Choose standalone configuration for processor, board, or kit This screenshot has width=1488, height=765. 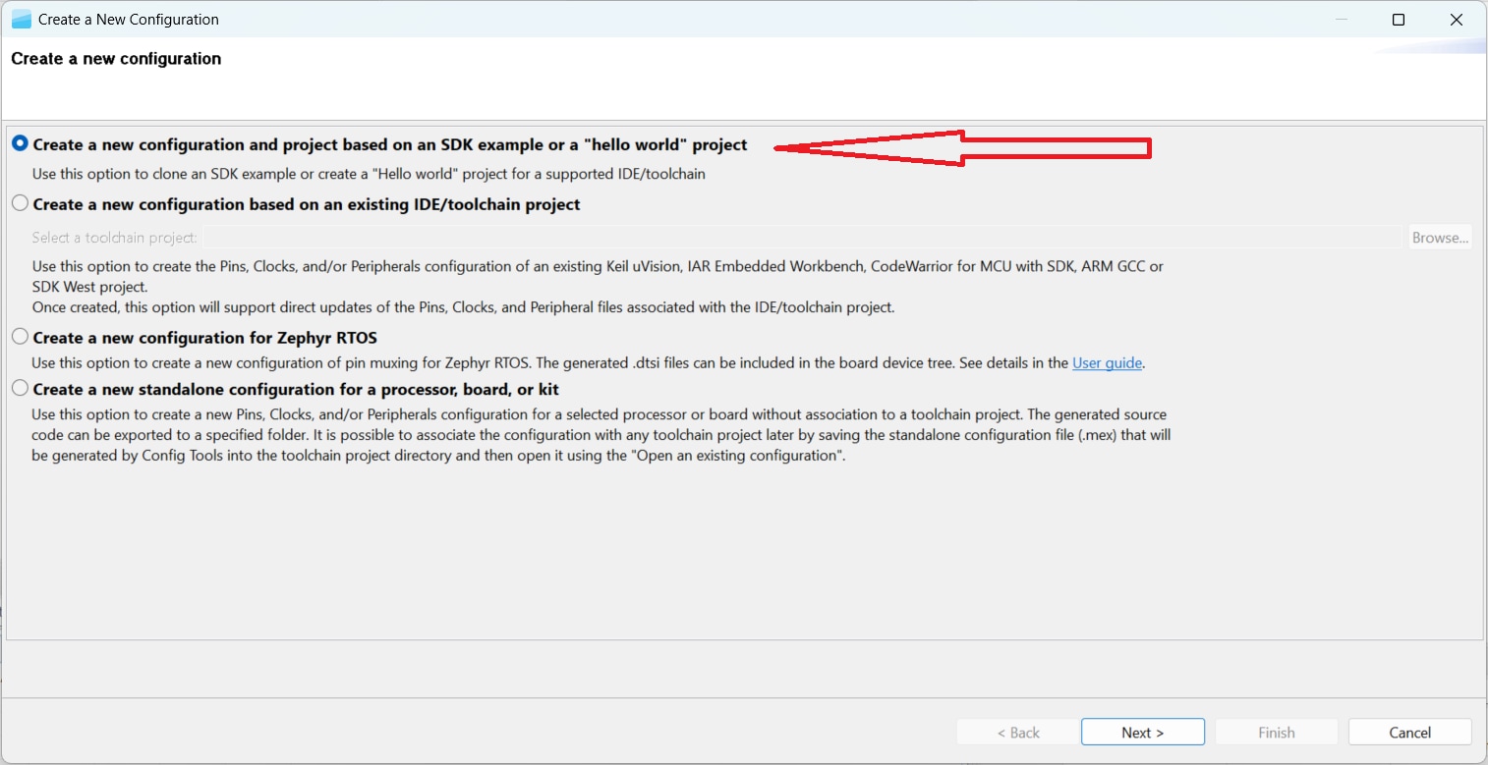pyautogui.click(x=20, y=388)
